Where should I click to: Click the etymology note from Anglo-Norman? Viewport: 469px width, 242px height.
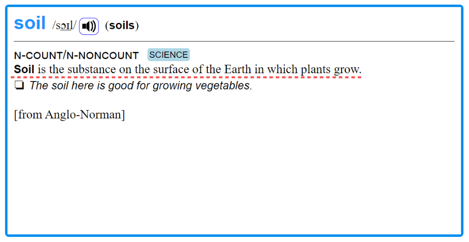click(70, 115)
